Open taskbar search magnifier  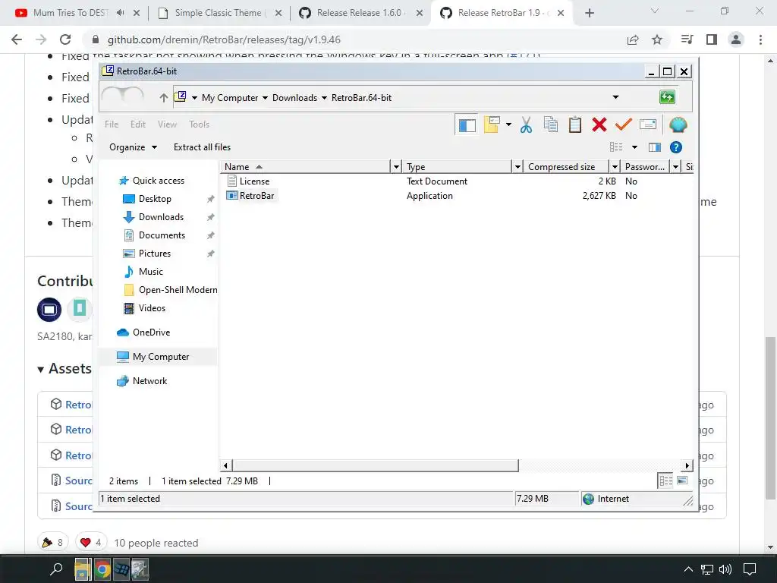[56, 569]
